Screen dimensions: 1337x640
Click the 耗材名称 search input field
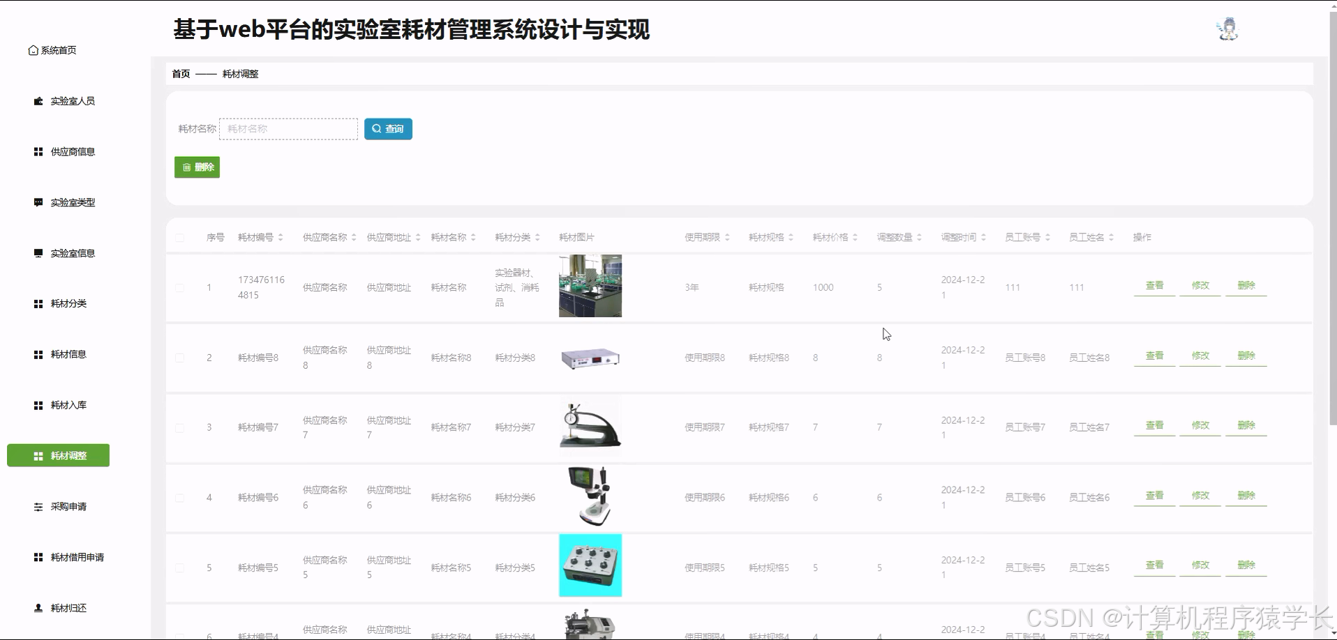click(288, 128)
